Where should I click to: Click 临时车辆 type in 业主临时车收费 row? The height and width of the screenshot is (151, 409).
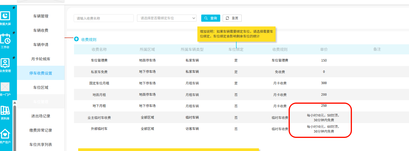192,117
